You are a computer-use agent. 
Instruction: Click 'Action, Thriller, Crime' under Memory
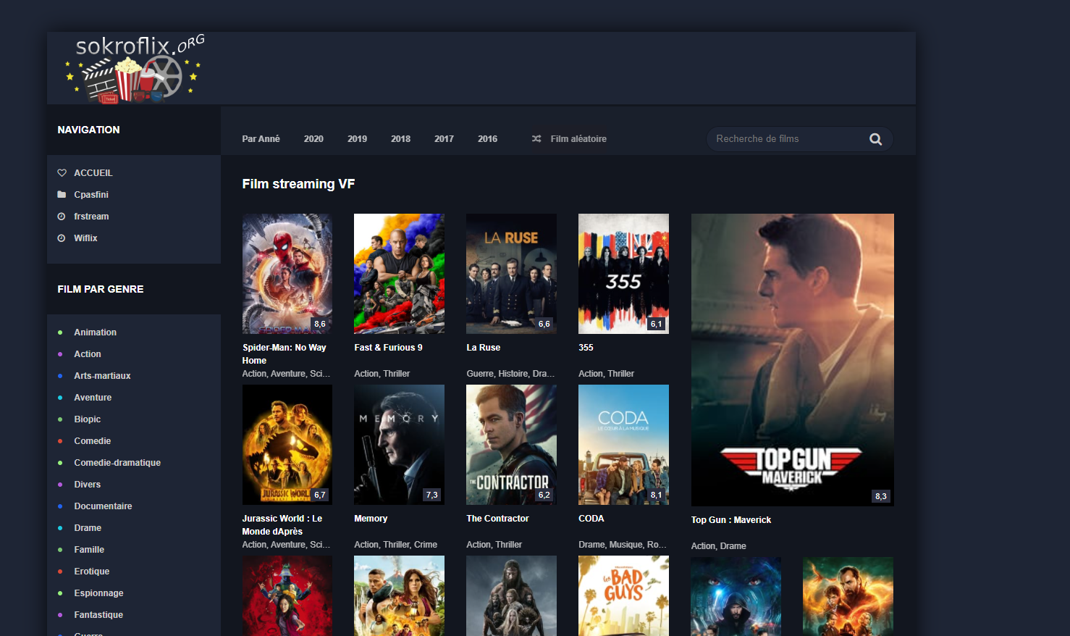tap(395, 545)
